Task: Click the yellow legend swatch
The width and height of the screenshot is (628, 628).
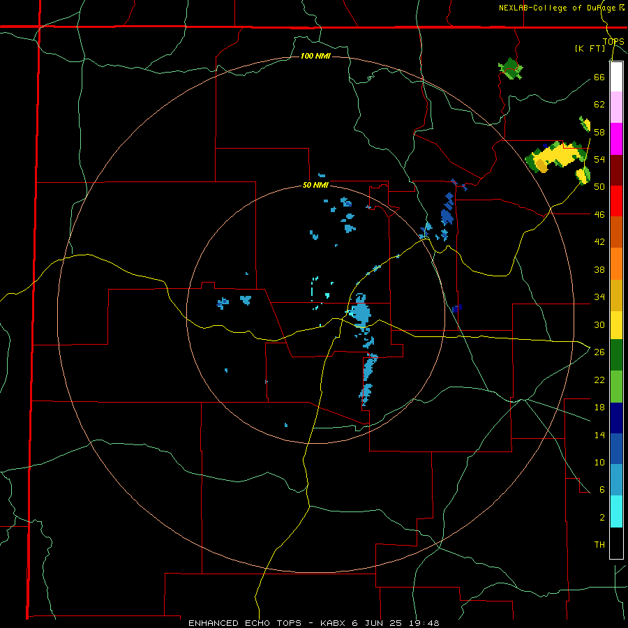Action: pyautogui.click(x=616, y=325)
